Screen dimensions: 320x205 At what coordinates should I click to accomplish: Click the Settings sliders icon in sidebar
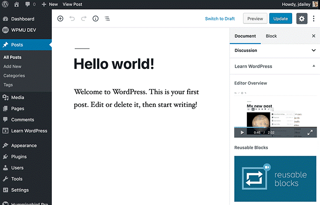(6, 190)
